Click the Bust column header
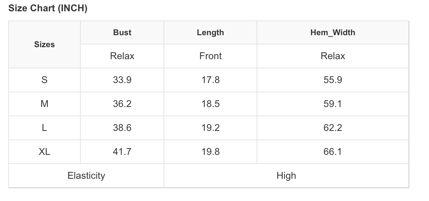The height and width of the screenshot is (201, 429). 122,32
